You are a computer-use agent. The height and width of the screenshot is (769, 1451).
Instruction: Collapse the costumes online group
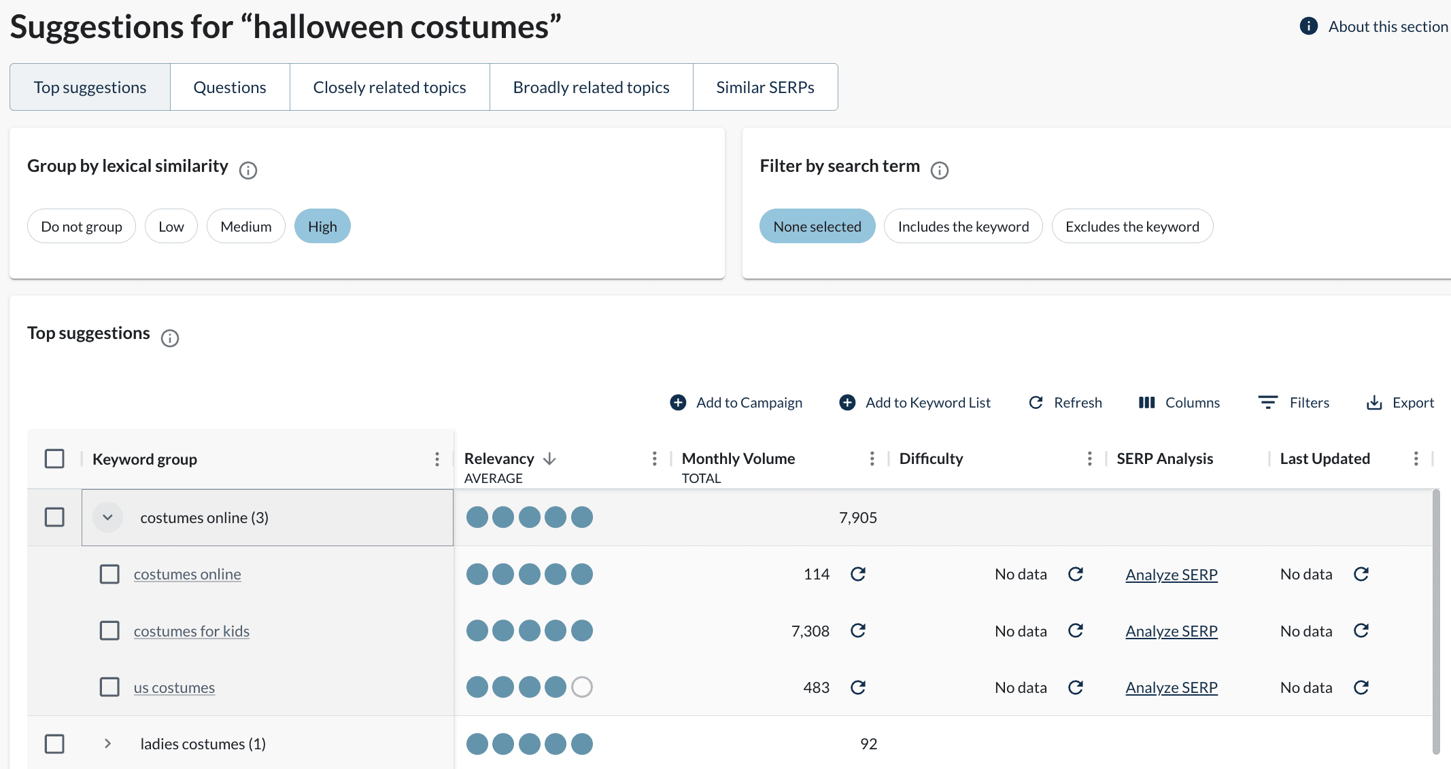(x=107, y=518)
